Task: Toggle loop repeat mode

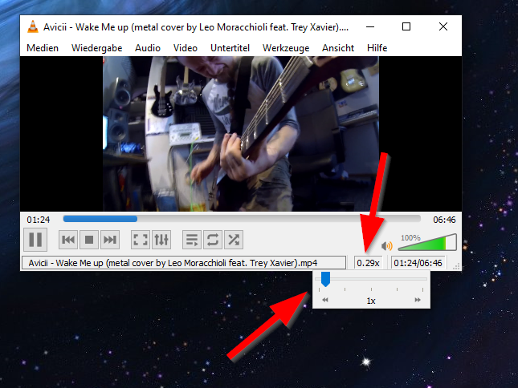Action: pyautogui.click(x=213, y=240)
